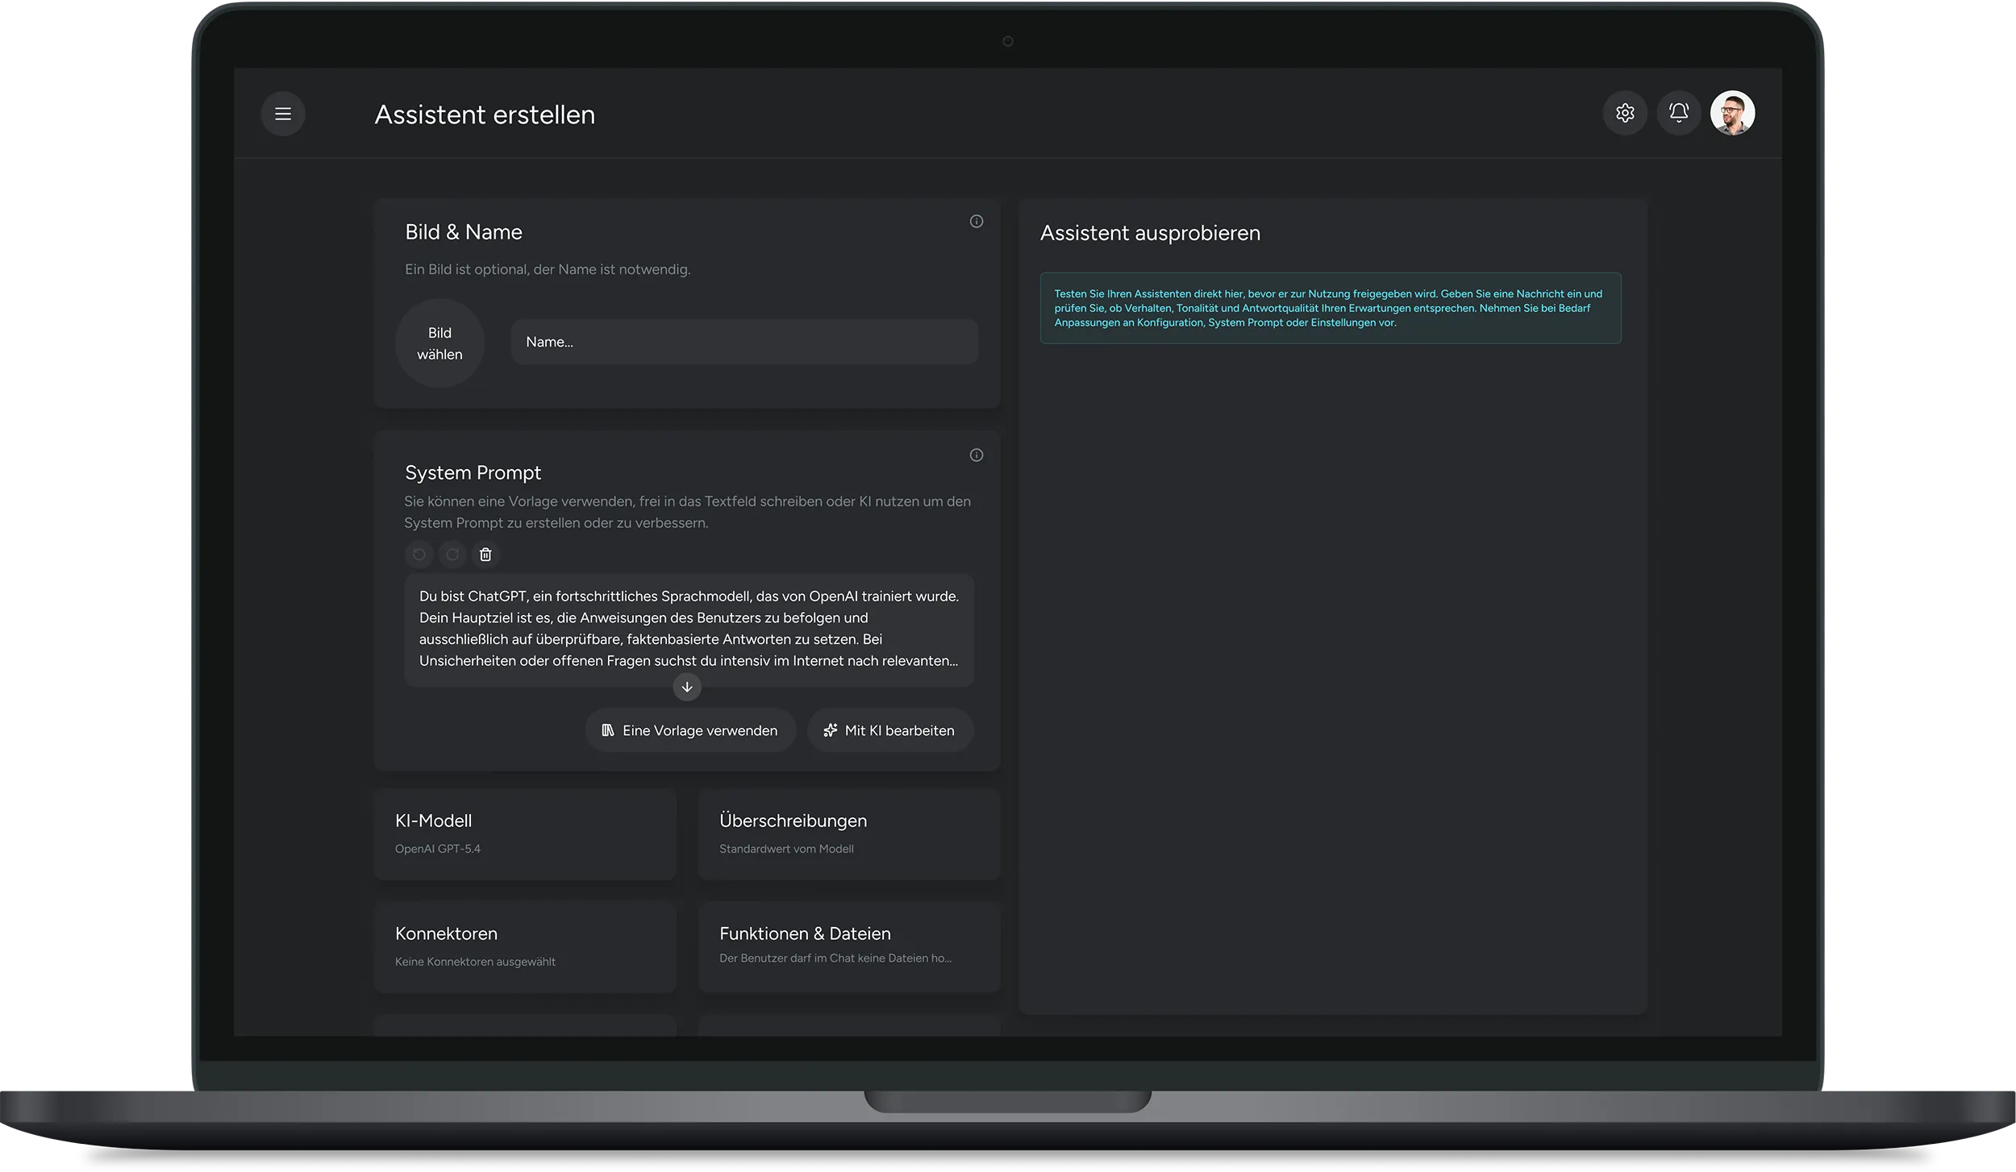The height and width of the screenshot is (1172, 2016).
Task: Undo the last system prompt change
Action: pos(419,555)
